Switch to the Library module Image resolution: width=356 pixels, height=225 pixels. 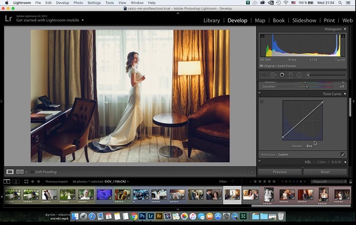click(x=212, y=20)
